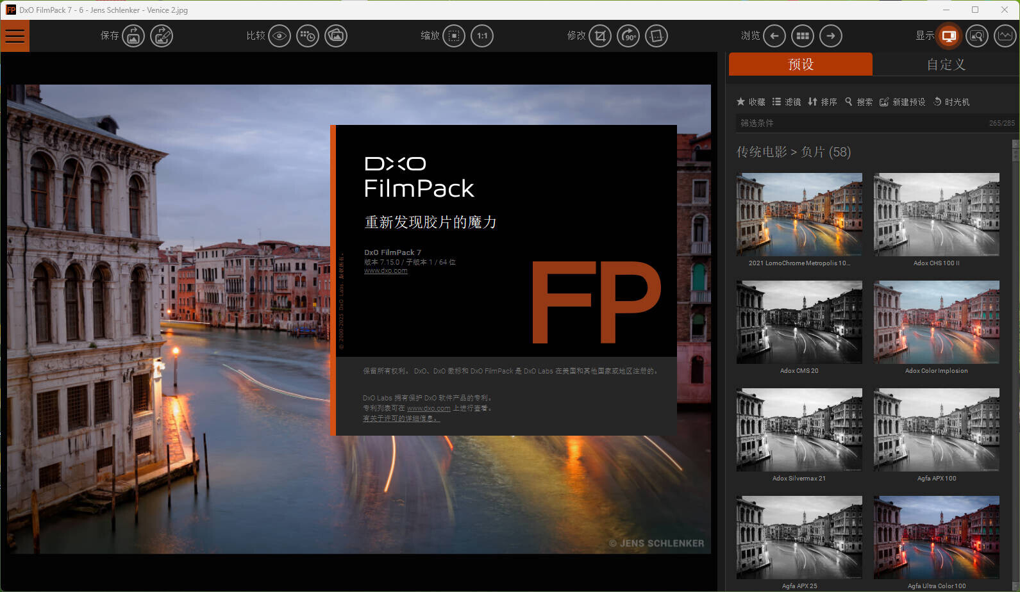This screenshot has width=1020, height=592.
Task: Click the zoom fit-to-screen icon
Action: 454,36
